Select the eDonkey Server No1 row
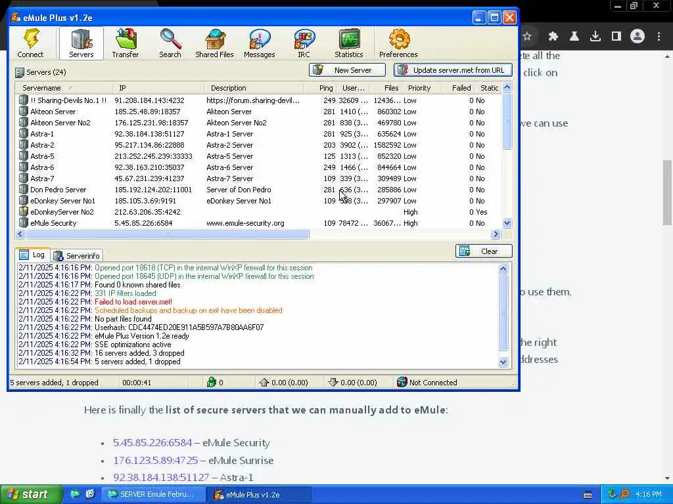Image resolution: width=673 pixels, height=504 pixels. pos(258,201)
